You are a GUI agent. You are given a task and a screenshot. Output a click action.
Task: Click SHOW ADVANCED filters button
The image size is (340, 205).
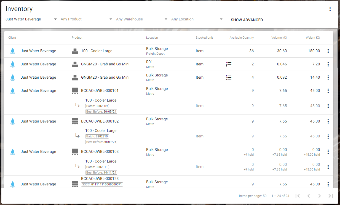[x=247, y=20]
